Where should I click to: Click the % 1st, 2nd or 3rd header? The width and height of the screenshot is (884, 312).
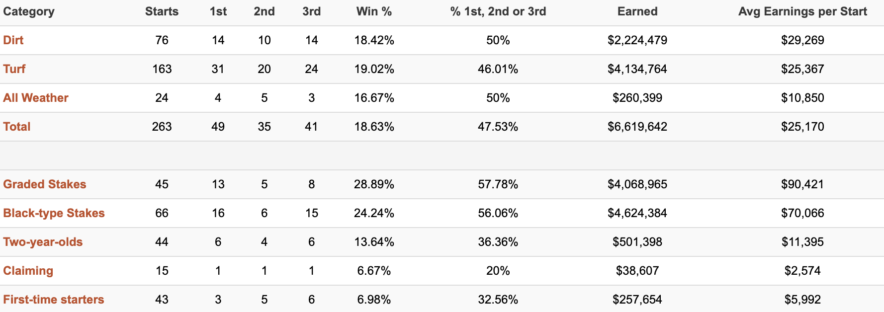pyautogui.click(x=498, y=11)
